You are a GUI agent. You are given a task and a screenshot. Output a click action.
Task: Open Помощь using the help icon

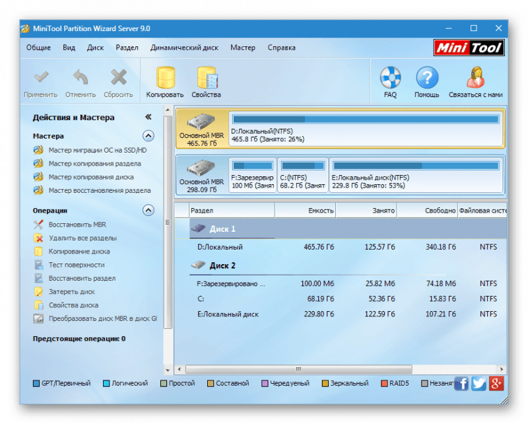point(426,78)
